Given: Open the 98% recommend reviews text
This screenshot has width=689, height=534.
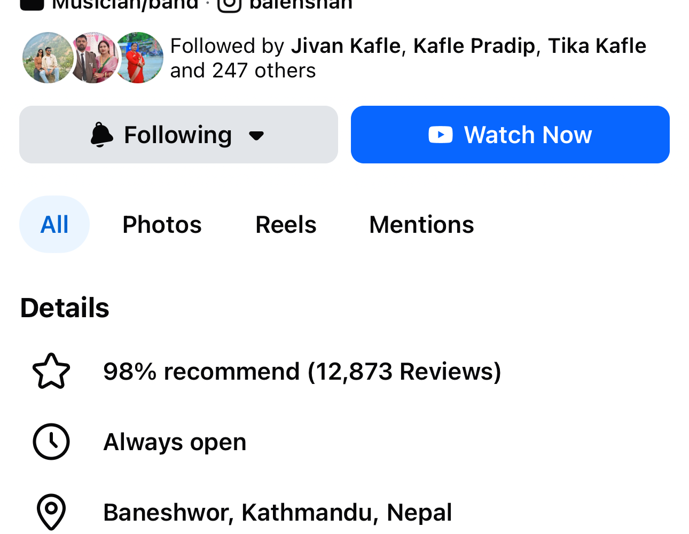Looking at the screenshot, I should point(302,371).
